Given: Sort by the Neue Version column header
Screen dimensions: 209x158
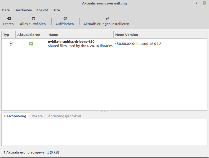Looking at the screenshot, I should click(x=160, y=35).
